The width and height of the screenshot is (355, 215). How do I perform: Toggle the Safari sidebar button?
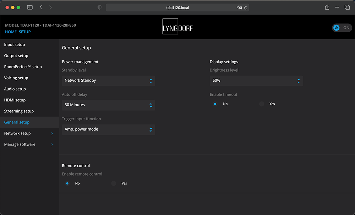pos(30,7)
